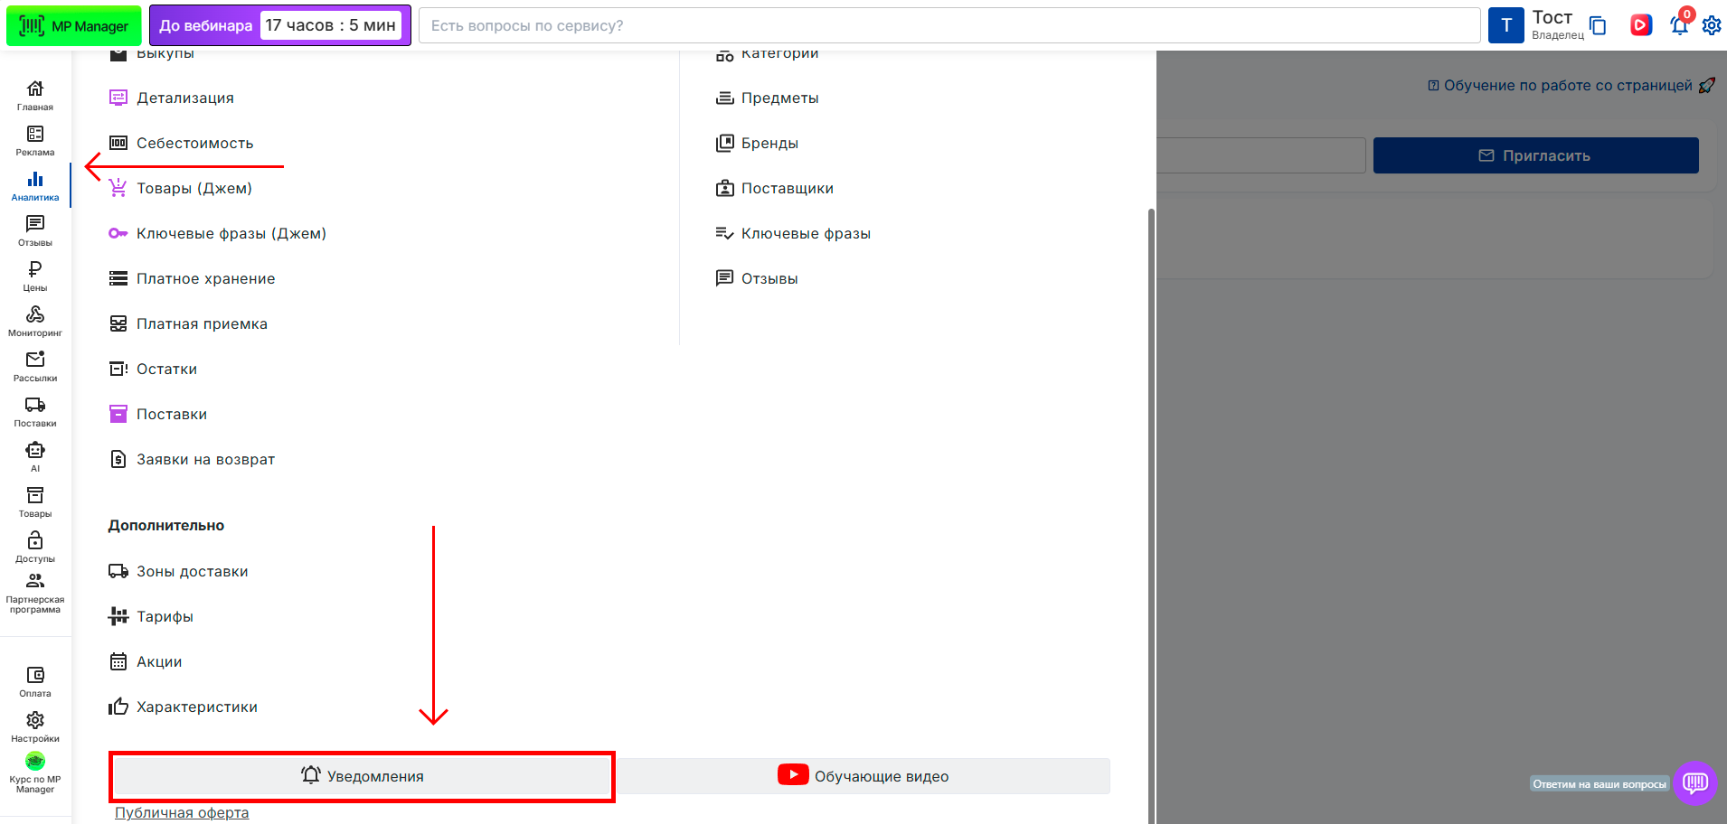
Task: Open the Цены ruble sidebar icon
Action: [35, 275]
